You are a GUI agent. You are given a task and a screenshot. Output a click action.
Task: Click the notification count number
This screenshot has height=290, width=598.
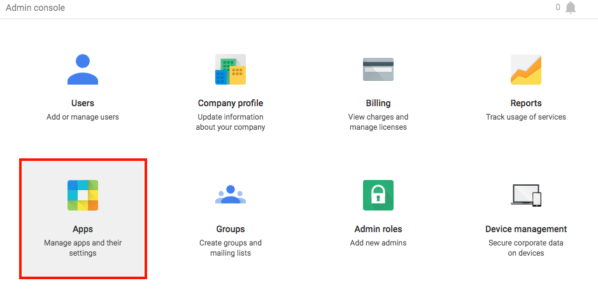click(558, 7)
